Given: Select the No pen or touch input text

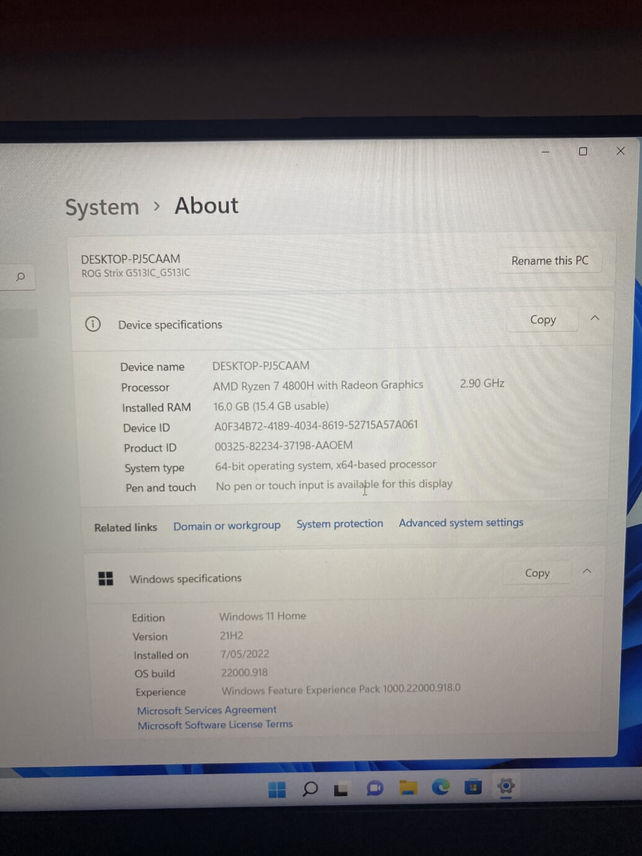Looking at the screenshot, I should 334,485.
